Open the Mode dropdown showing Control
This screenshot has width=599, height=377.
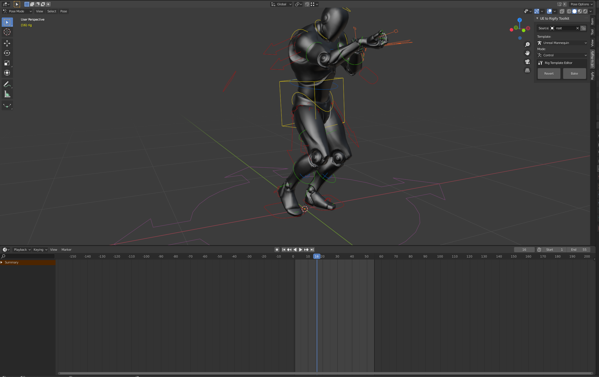click(x=561, y=55)
